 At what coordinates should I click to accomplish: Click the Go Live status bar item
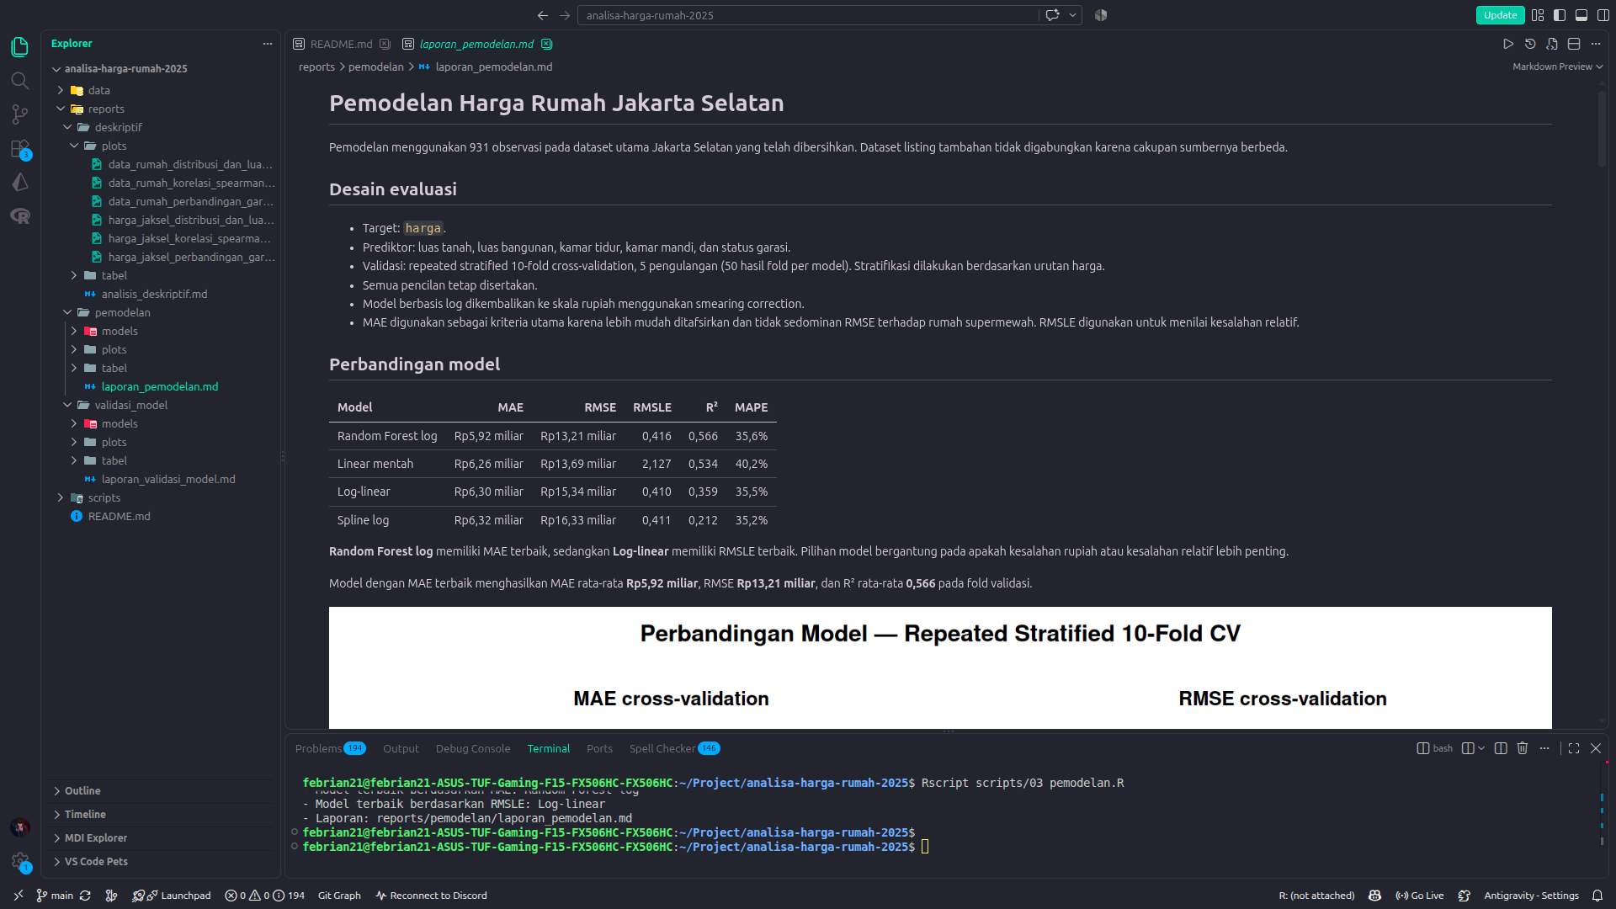click(1420, 896)
